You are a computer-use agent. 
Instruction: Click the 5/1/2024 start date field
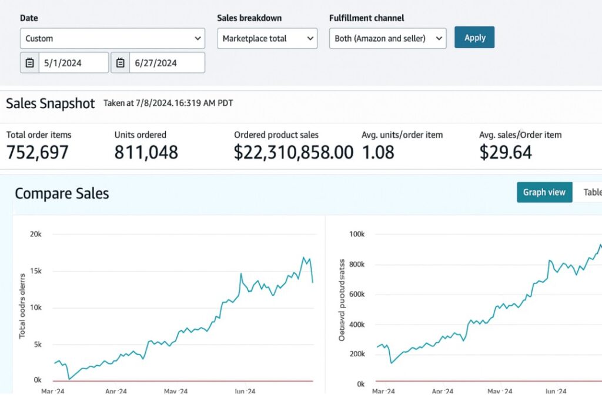coord(73,62)
